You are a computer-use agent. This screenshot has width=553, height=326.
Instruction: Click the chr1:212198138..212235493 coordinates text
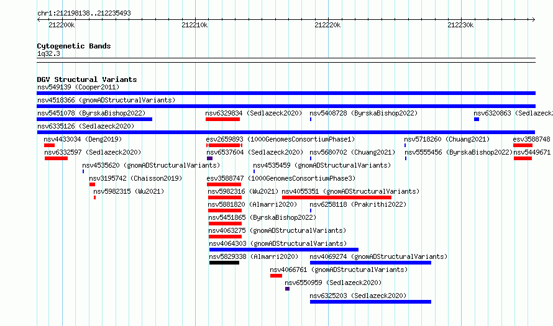click(84, 13)
